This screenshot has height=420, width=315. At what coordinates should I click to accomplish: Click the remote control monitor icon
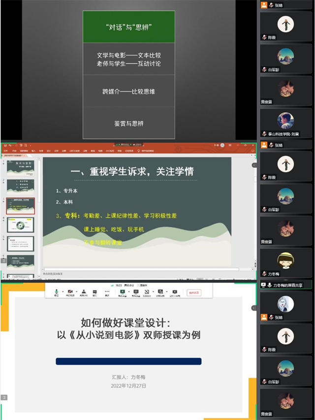pos(160,292)
